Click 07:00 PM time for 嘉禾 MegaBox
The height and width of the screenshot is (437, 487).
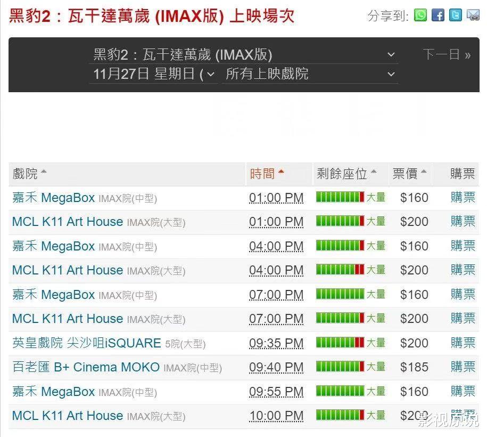point(276,295)
